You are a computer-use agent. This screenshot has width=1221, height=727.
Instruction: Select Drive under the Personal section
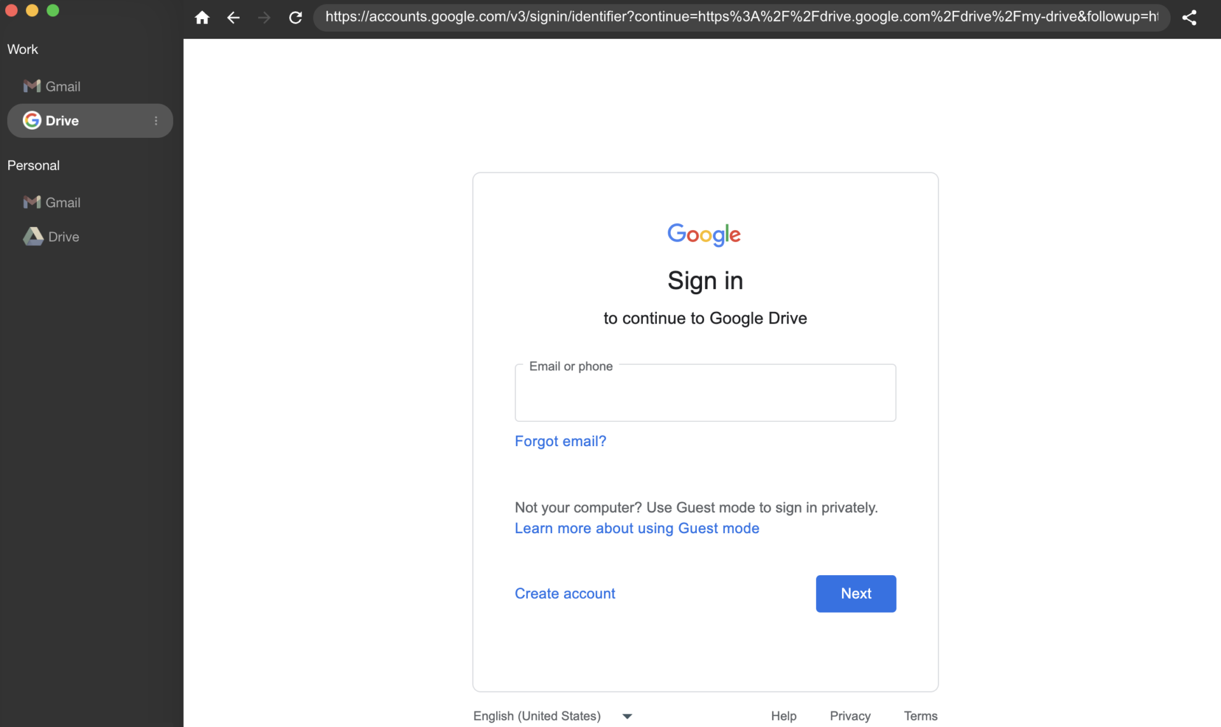(x=52, y=237)
